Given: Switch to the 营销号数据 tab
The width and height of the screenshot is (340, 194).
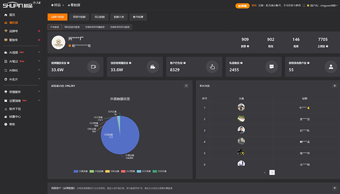Looking at the screenshot, I should [x=79, y=17].
